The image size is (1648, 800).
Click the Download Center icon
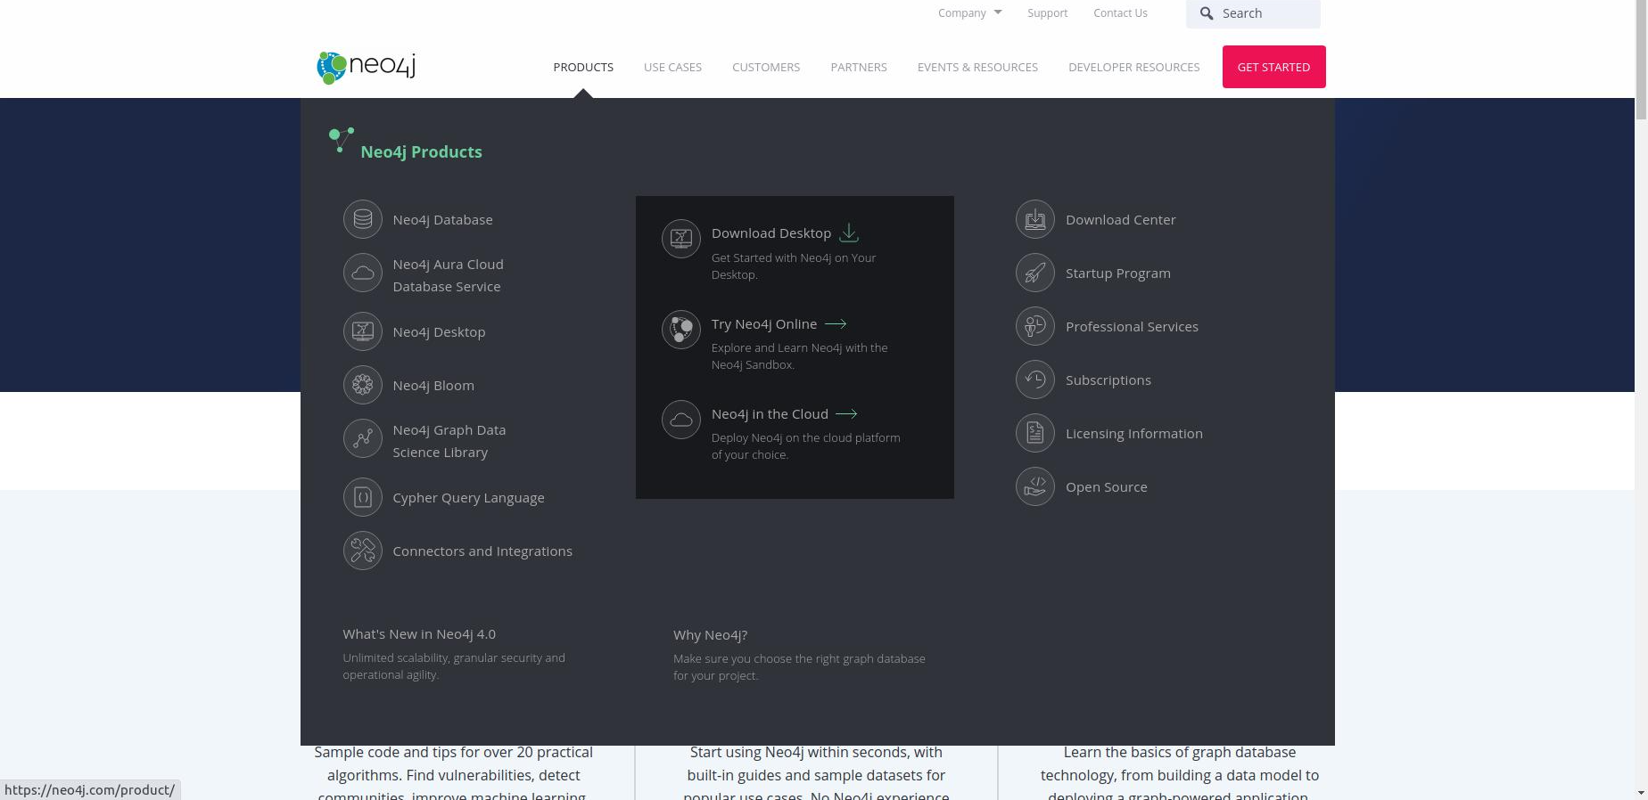point(1035,219)
